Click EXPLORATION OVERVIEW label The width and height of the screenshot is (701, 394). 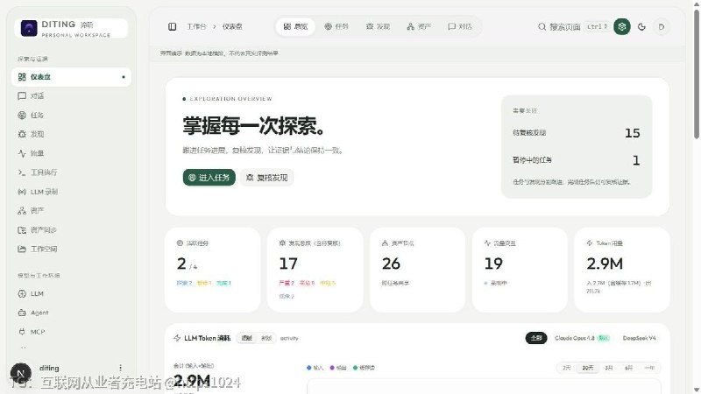(x=230, y=99)
